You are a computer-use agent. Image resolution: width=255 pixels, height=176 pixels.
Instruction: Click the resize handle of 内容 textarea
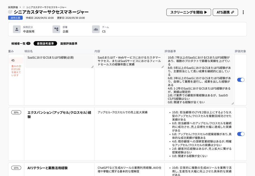162,66
